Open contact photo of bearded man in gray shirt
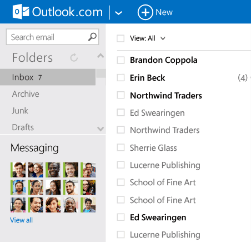This screenshot has height=242, width=251. click(x=18, y=187)
